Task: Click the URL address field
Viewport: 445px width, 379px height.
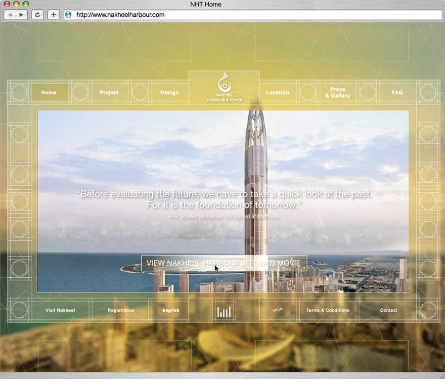Action: 253,15
